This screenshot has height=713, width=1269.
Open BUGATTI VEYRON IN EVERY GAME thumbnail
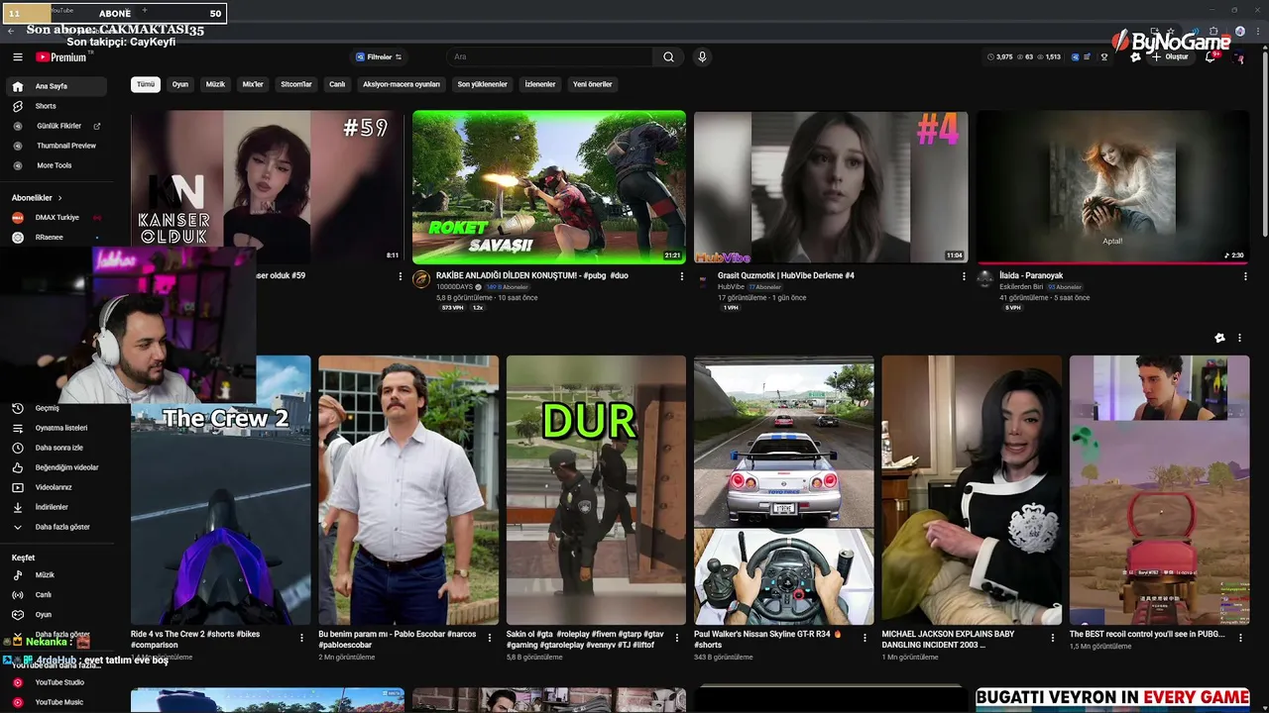(x=1112, y=700)
